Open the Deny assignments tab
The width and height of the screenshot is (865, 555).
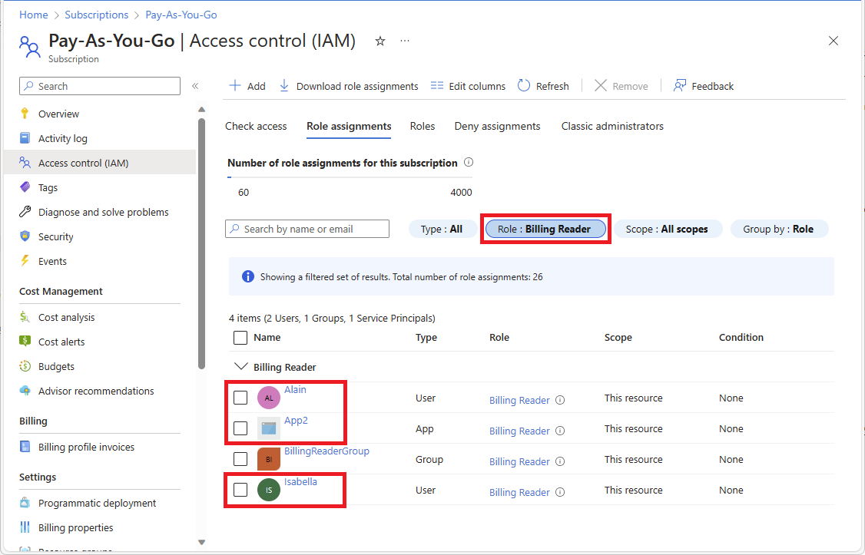click(498, 126)
